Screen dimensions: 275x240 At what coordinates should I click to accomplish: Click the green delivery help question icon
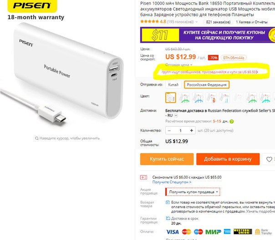pyautogui.click(x=231, y=121)
